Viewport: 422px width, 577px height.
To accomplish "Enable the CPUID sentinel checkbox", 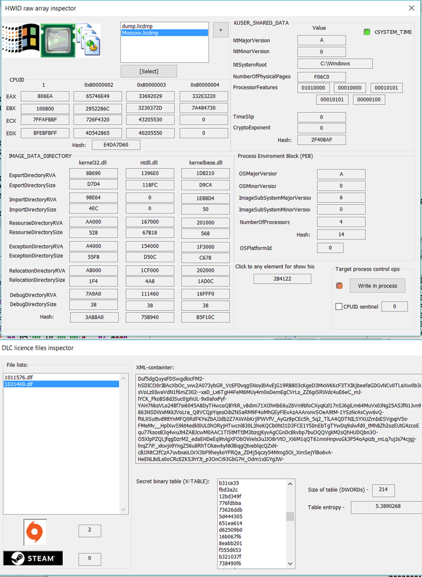I will point(339,306).
